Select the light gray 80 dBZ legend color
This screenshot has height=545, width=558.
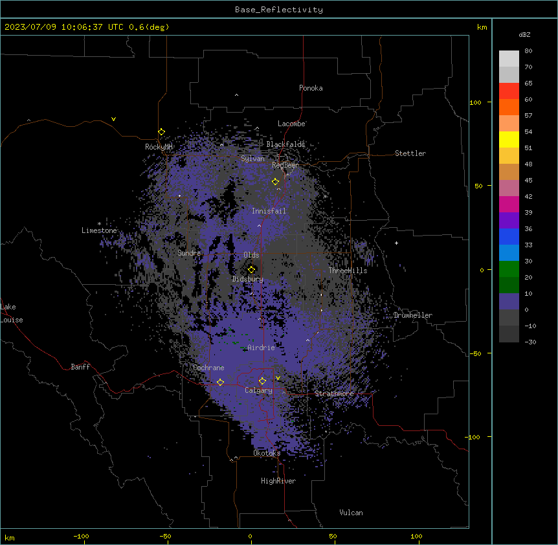pyautogui.click(x=509, y=59)
